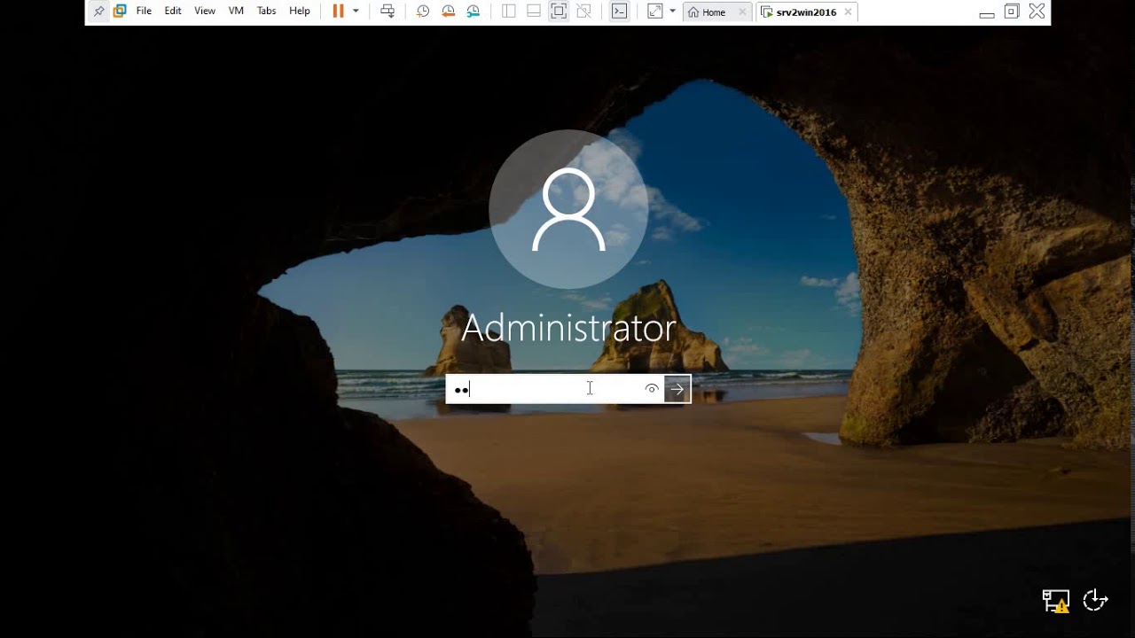Open the network status icon
Screen dimensions: 1135x638
1055,601
